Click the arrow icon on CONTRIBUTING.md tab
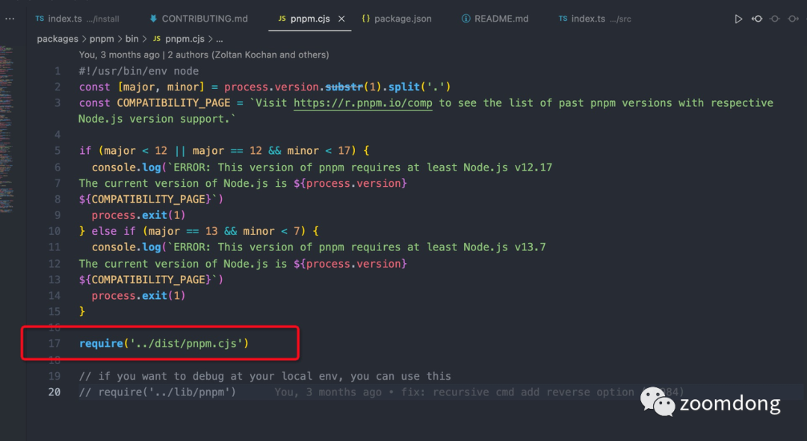Image resolution: width=807 pixels, height=441 pixels. pos(153,19)
